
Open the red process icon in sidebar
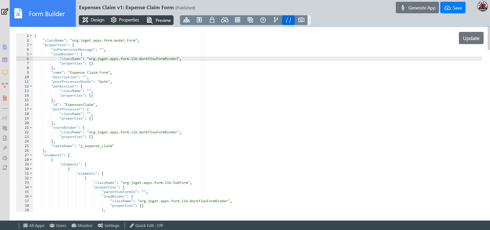point(5,85)
